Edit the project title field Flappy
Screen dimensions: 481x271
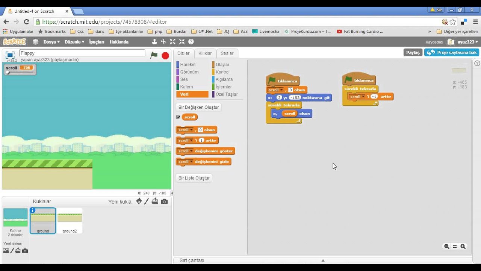[x=82, y=53]
